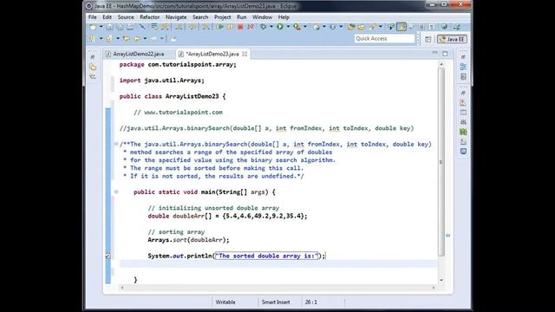
Task: Click the New file toolbar icon
Action: pos(93,27)
